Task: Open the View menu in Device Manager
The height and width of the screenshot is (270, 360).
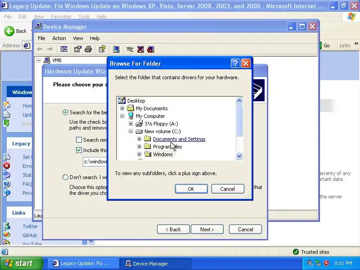Action: point(78,38)
